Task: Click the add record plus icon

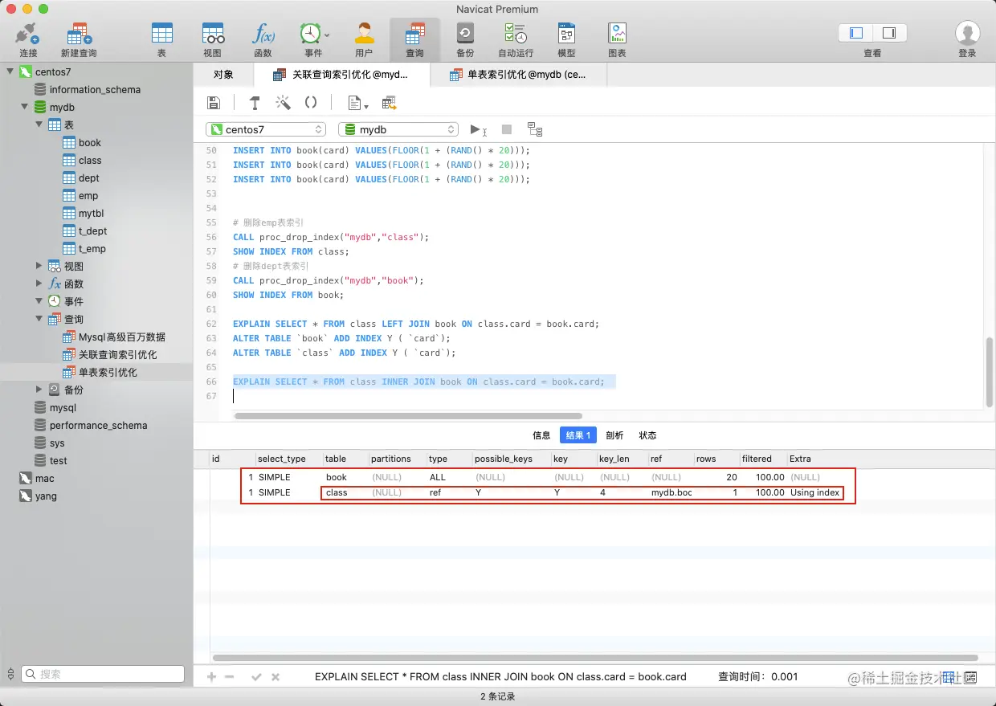Action: pyautogui.click(x=212, y=677)
